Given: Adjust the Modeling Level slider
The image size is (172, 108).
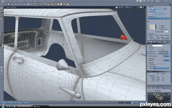Looking at the screenshot, I should pos(163,52).
